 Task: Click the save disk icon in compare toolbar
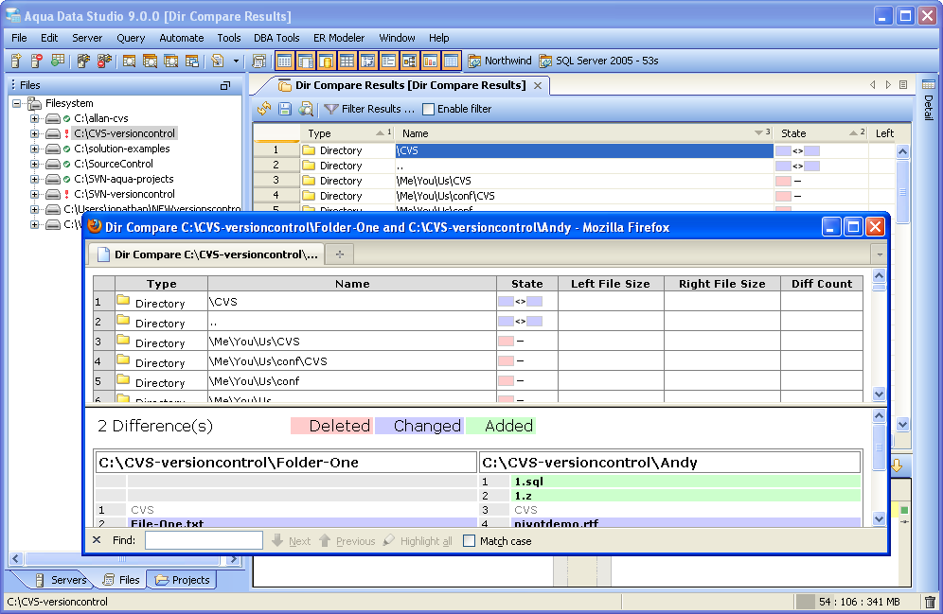pyautogui.click(x=285, y=109)
